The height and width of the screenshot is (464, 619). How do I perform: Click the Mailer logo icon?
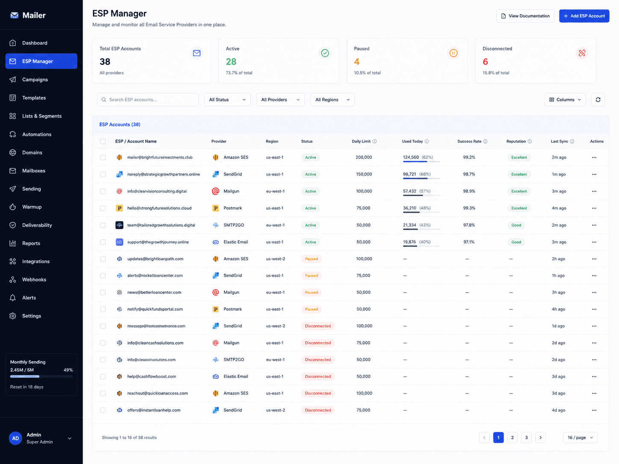pyautogui.click(x=15, y=15)
